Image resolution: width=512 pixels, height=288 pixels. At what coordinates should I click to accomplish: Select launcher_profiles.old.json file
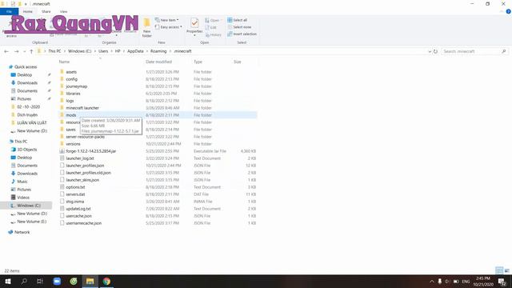pos(88,173)
